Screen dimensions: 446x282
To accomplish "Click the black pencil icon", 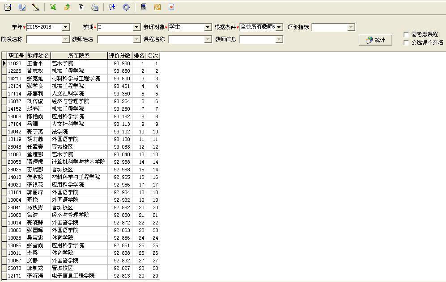I will [36, 7].
